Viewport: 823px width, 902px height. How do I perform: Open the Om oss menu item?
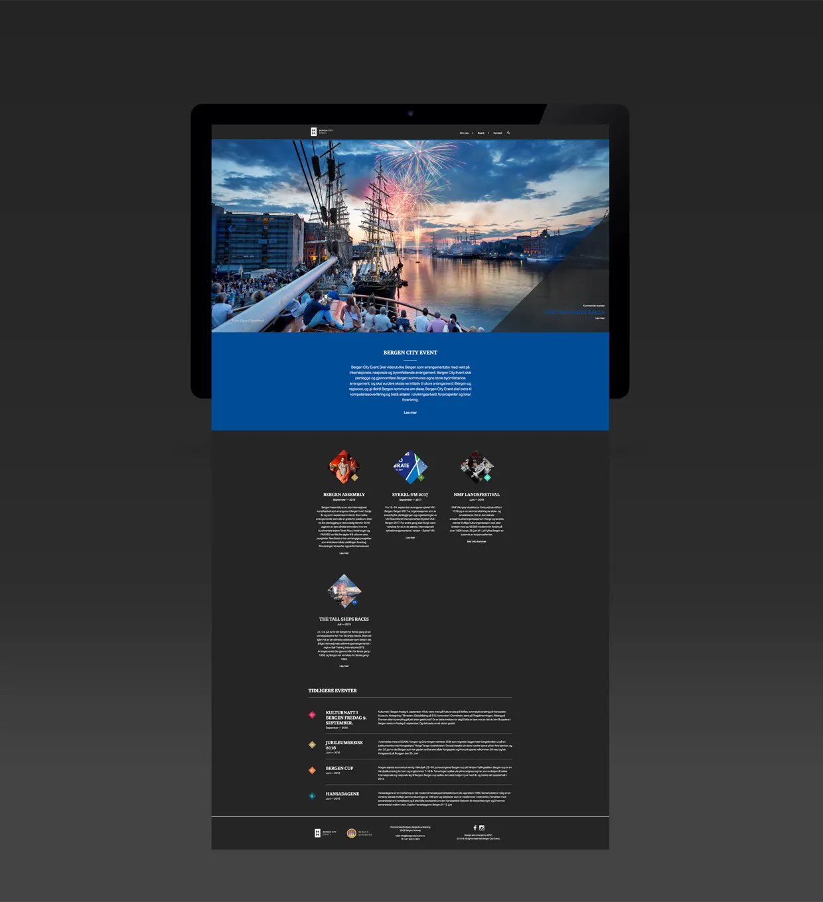464,133
